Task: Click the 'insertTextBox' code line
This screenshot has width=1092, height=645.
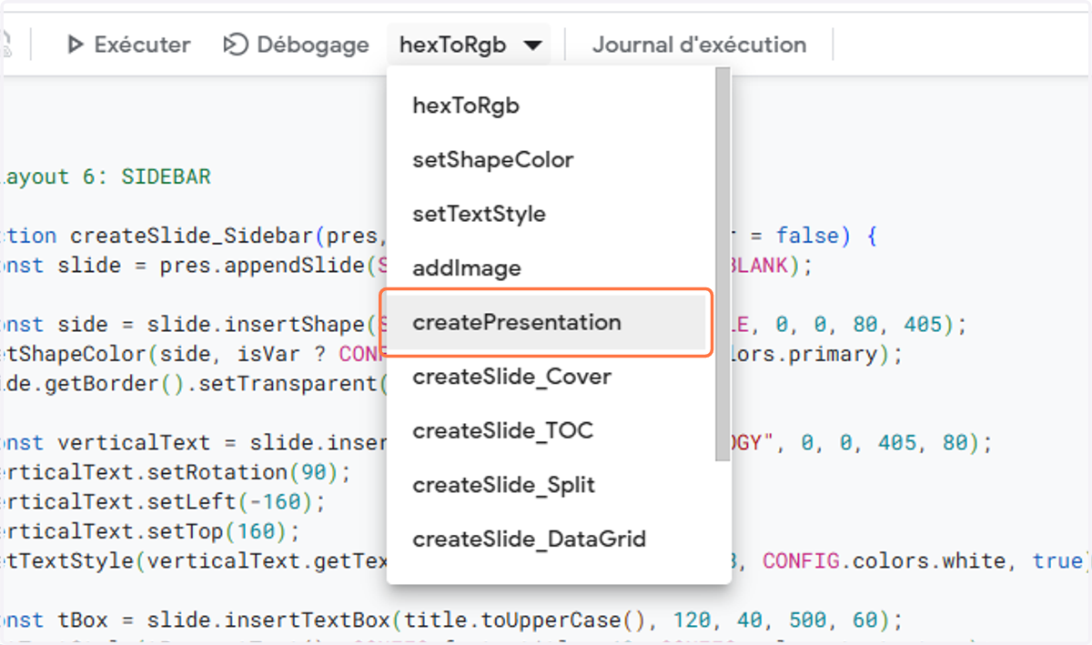Action: 451,620
